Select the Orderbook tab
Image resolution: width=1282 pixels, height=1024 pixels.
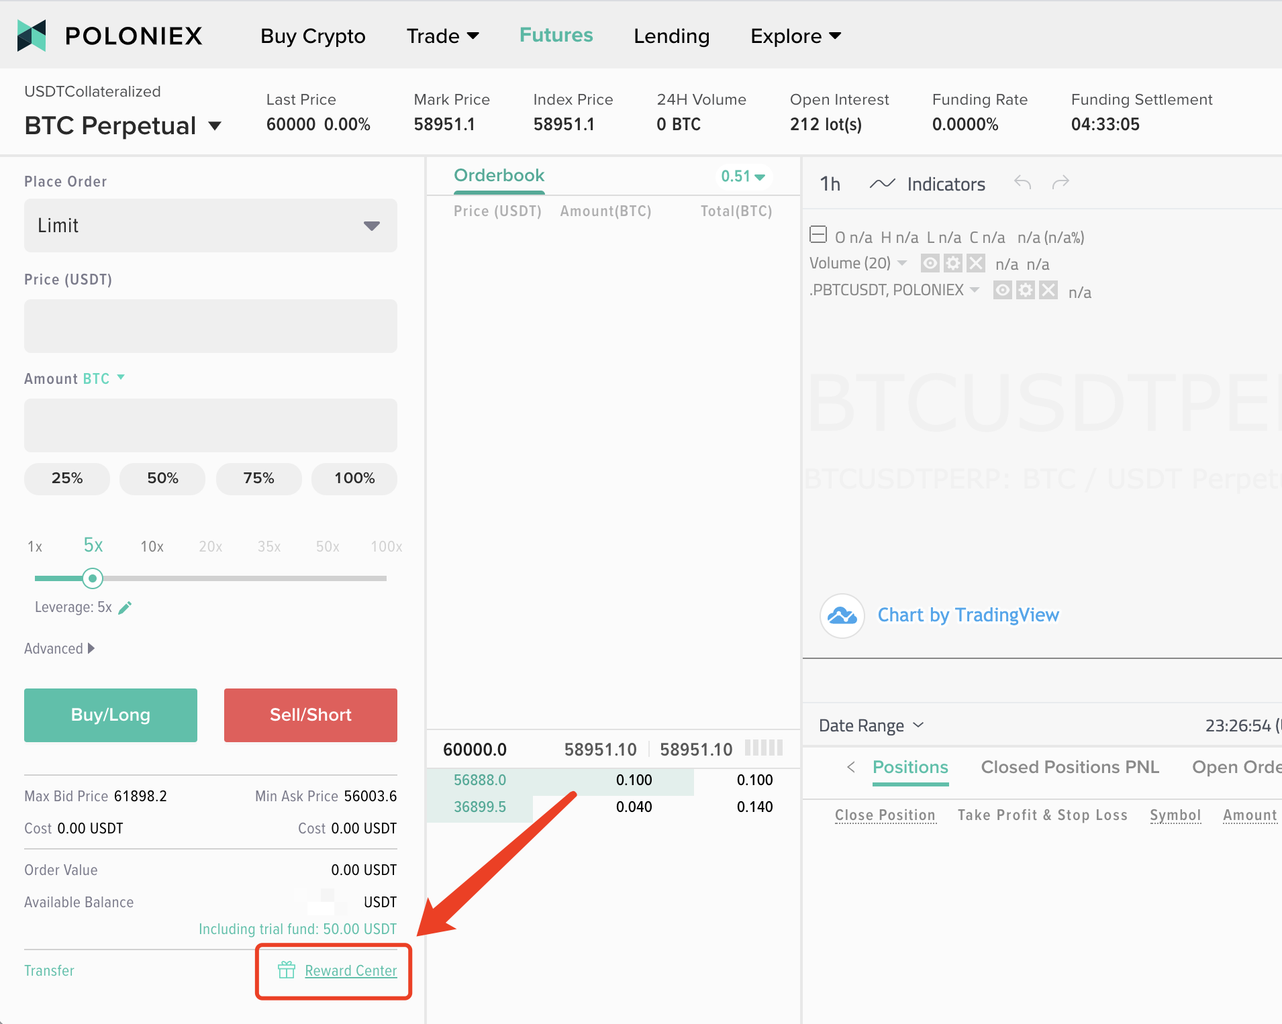point(499,176)
